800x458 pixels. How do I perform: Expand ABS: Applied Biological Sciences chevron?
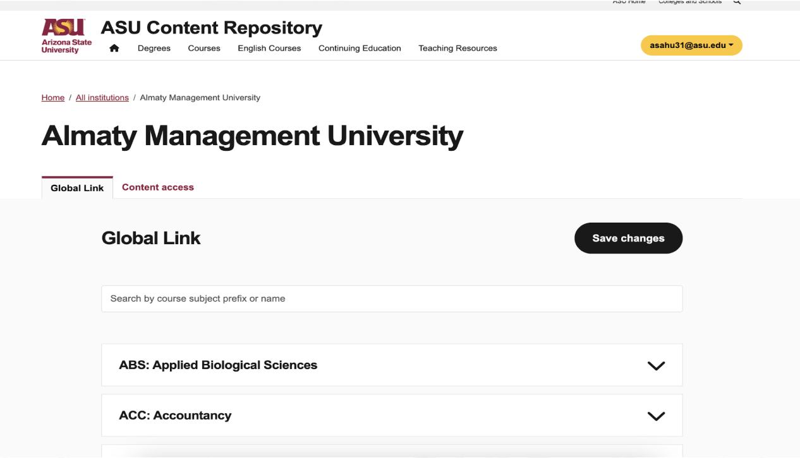[657, 365]
